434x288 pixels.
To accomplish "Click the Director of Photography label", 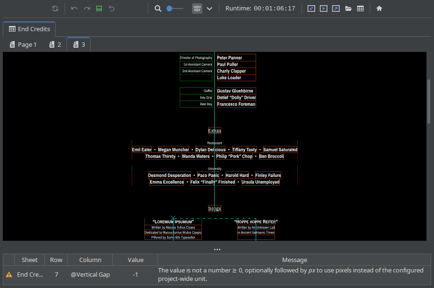I will pos(196,58).
